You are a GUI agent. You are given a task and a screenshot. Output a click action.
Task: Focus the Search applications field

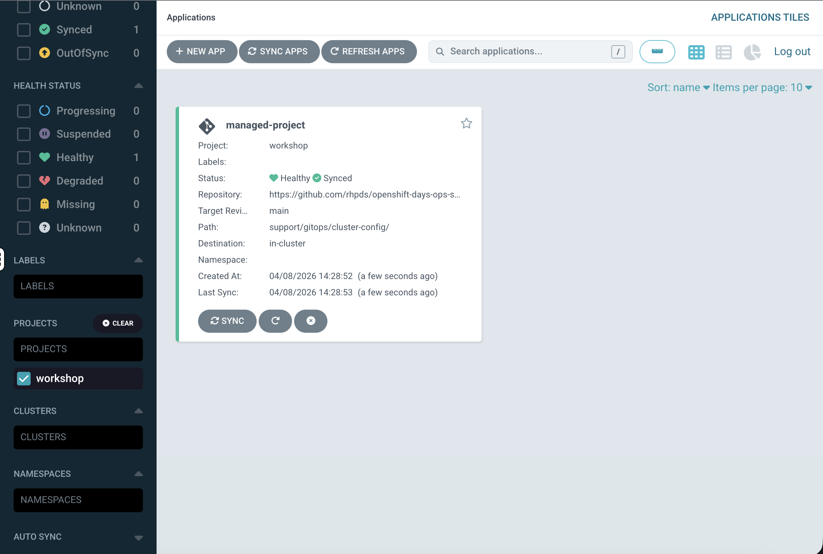530,52
